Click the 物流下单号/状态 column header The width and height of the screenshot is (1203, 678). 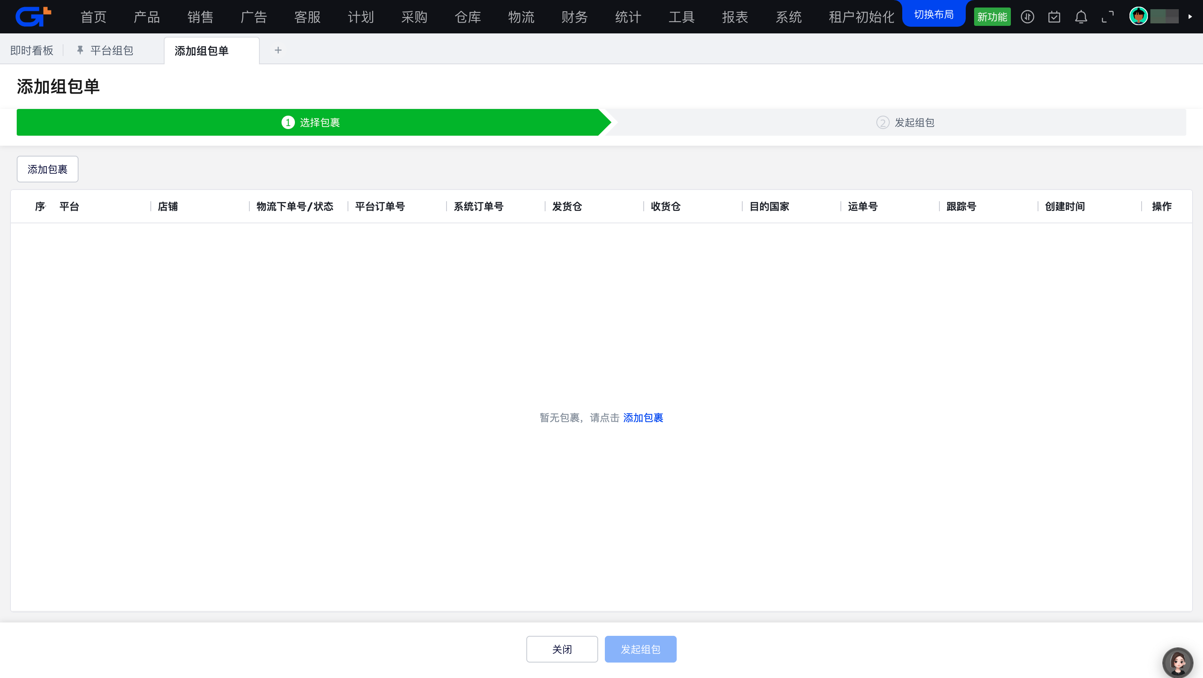(294, 206)
